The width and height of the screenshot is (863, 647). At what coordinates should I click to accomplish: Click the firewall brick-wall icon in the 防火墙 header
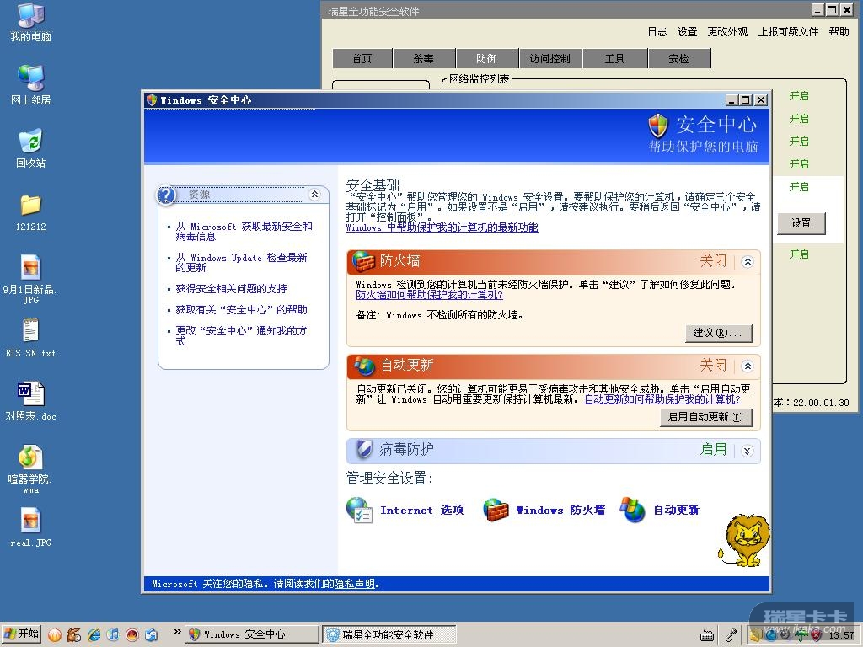(x=363, y=261)
